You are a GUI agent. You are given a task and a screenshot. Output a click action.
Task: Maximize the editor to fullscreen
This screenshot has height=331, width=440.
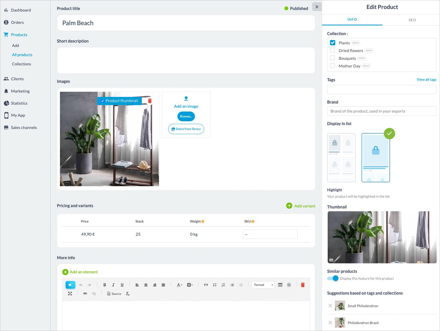(x=70, y=293)
